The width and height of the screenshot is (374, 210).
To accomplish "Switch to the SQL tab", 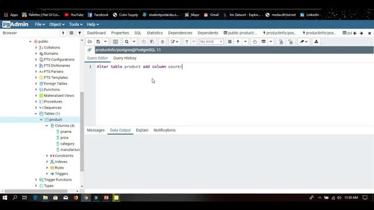I will 138,33.
